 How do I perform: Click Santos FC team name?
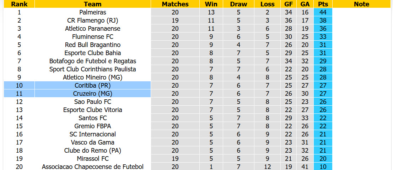(93, 118)
